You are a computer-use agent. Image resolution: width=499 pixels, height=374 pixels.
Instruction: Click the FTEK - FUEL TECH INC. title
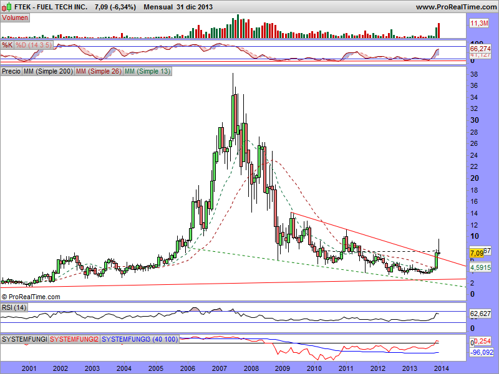point(51,7)
